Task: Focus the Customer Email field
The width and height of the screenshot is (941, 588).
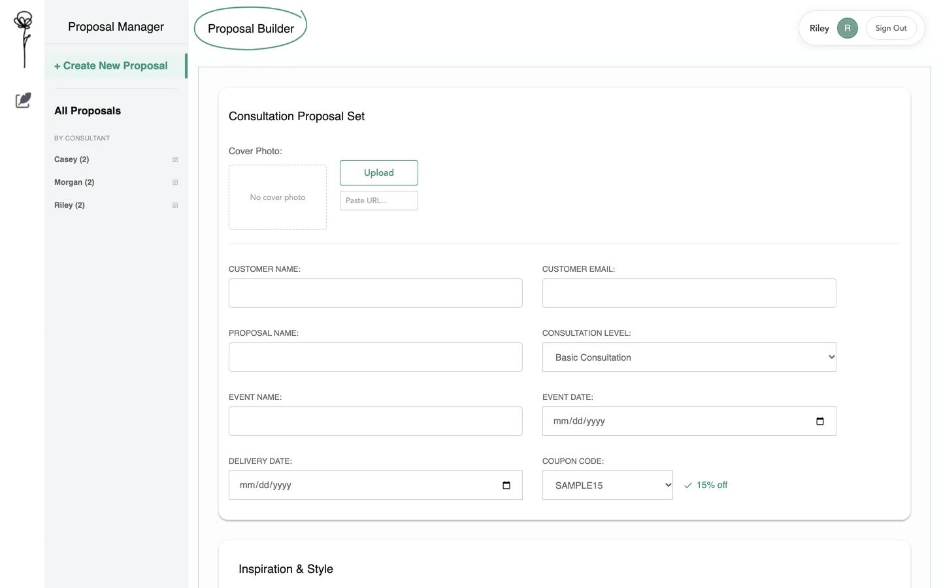Action: click(x=689, y=293)
